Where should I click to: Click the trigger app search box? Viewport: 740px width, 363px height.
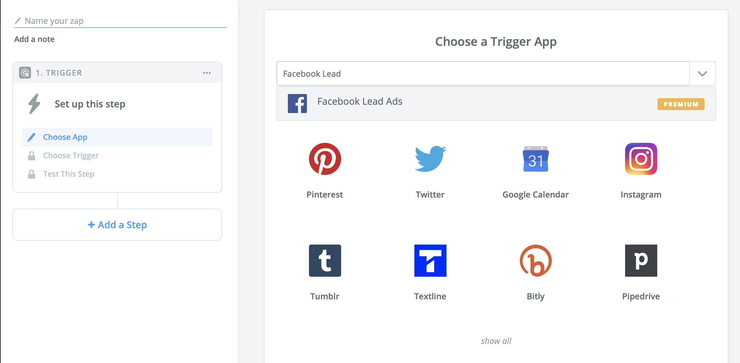click(483, 74)
